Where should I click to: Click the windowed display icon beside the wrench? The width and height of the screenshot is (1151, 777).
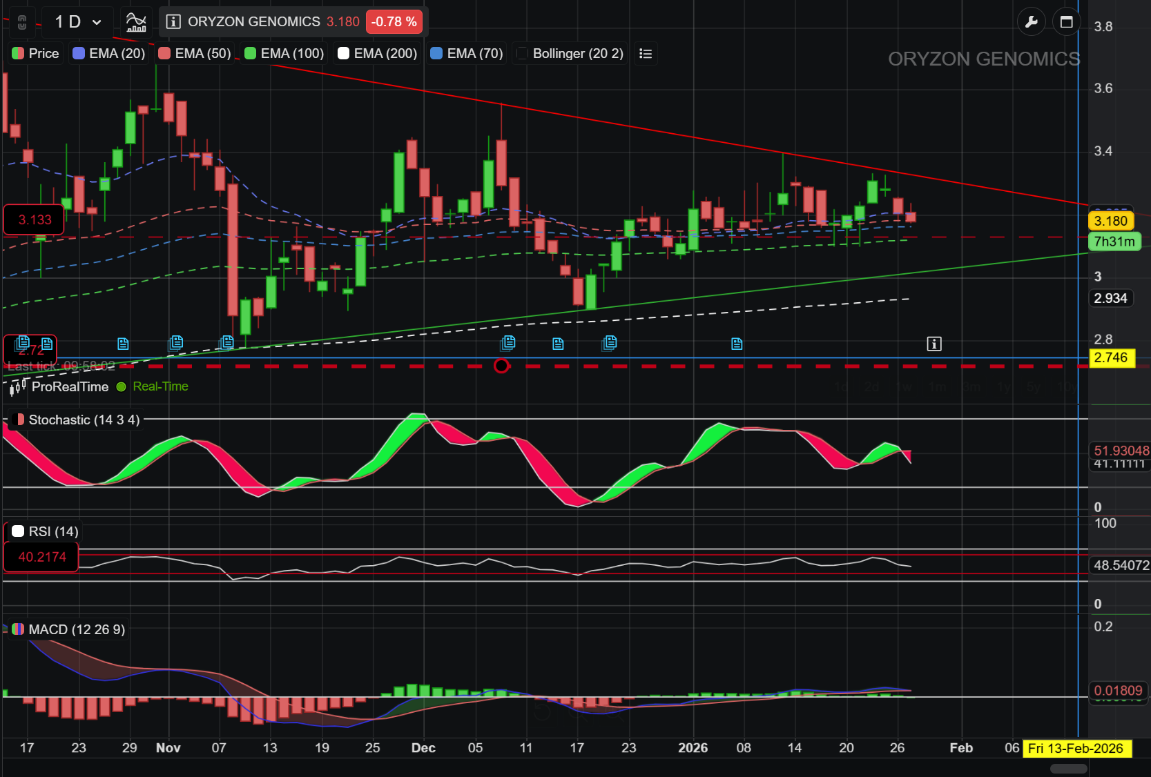tap(1066, 21)
